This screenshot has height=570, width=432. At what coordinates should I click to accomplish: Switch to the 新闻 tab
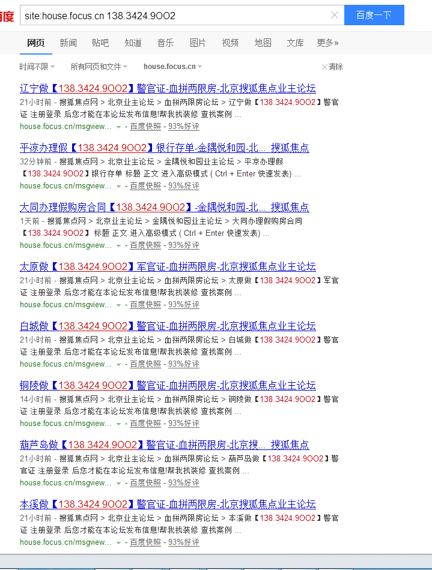coord(68,43)
